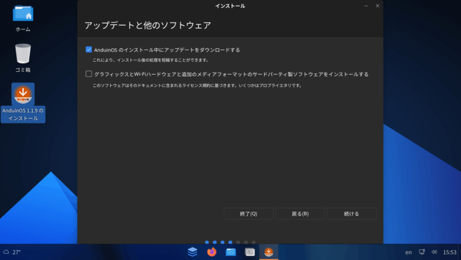Click the volume speaker tray icon
The image size is (461, 260).
(434, 252)
